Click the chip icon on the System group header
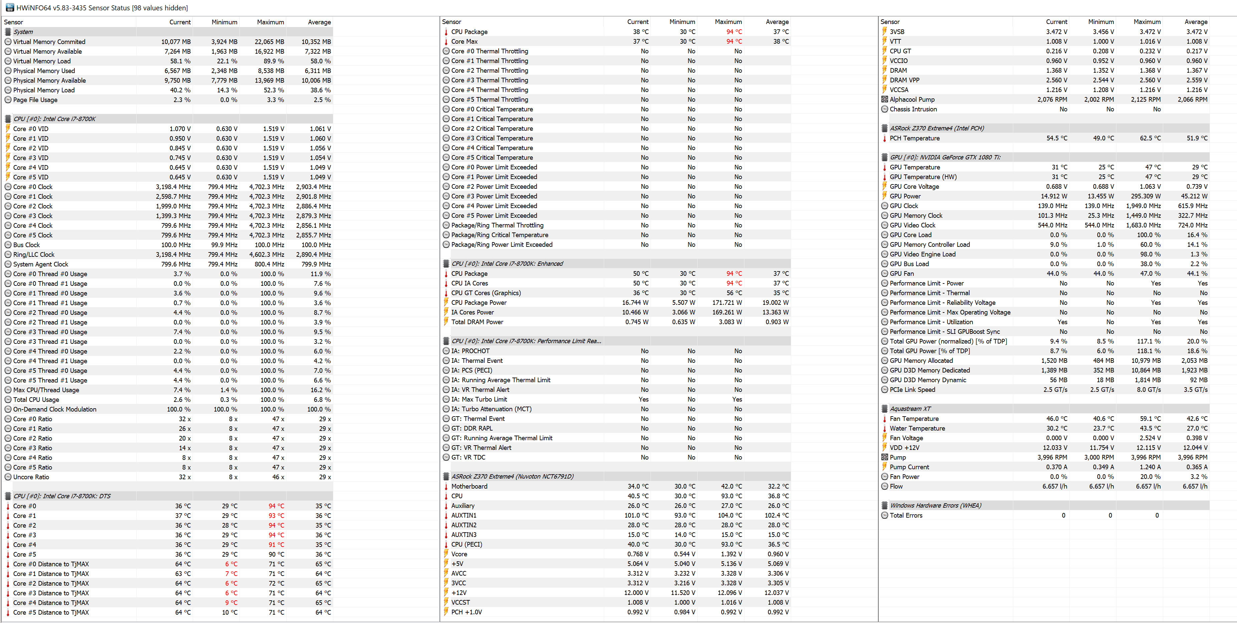This screenshot has height=623, width=1237. pyautogui.click(x=8, y=32)
